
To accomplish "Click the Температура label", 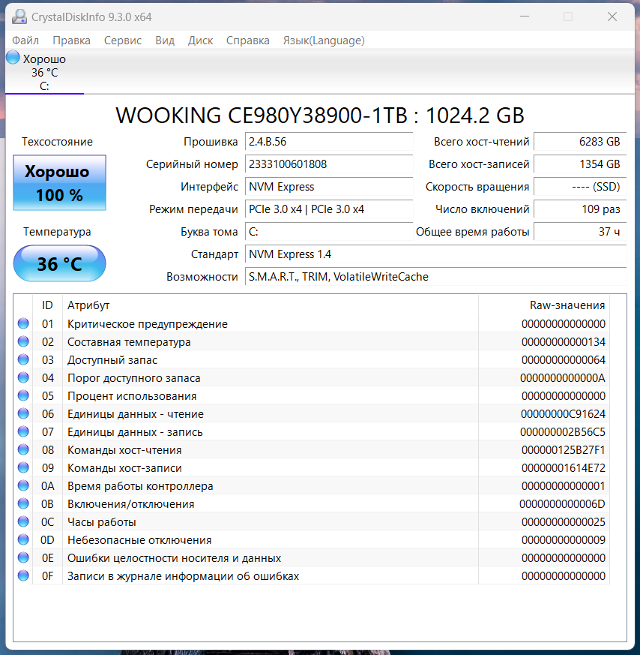I will tap(57, 232).
